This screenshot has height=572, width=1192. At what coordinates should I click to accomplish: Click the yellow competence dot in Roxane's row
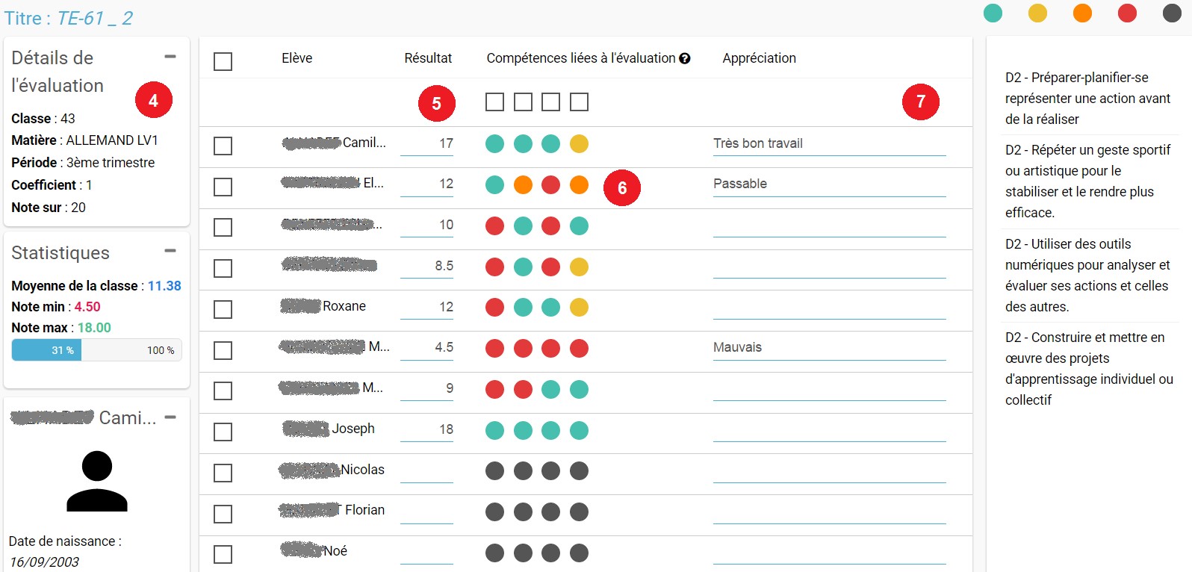(579, 307)
